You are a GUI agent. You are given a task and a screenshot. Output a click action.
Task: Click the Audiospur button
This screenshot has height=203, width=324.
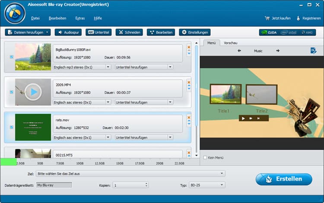(x=68, y=32)
